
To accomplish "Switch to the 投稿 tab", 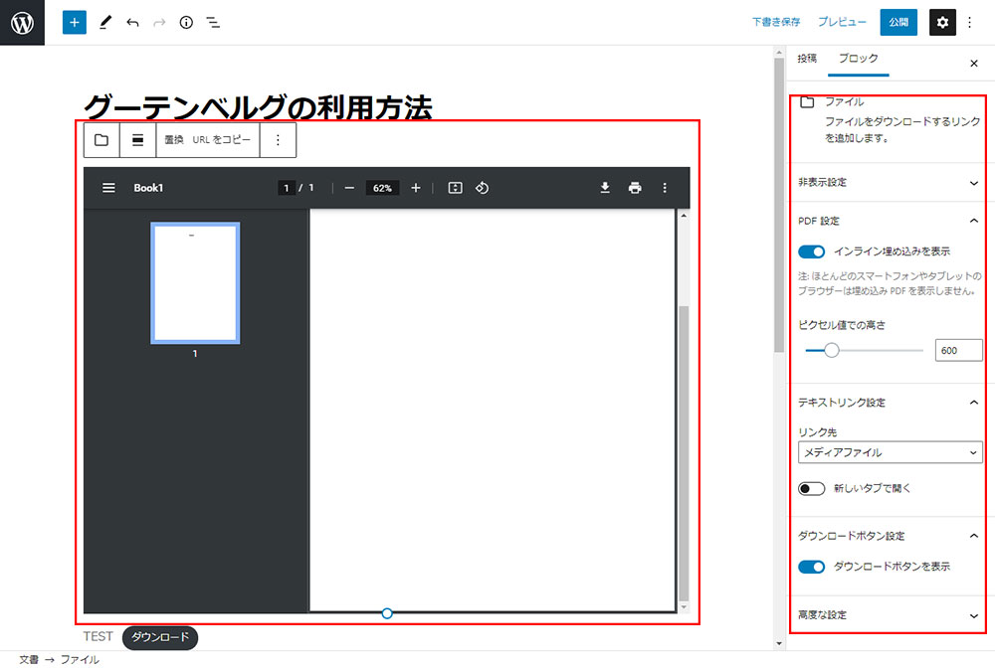I will [x=807, y=59].
